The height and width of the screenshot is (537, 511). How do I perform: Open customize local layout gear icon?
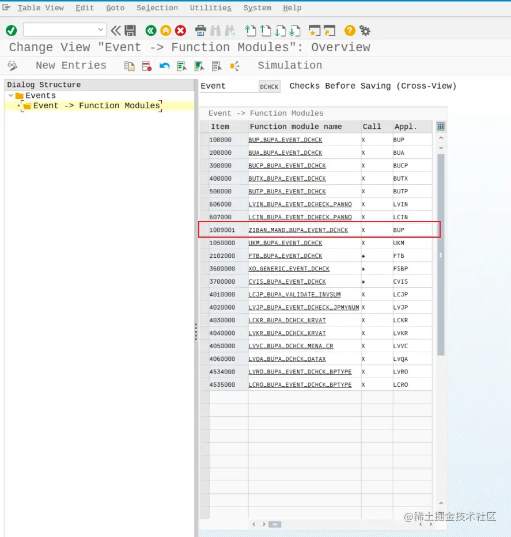(x=365, y=31)
